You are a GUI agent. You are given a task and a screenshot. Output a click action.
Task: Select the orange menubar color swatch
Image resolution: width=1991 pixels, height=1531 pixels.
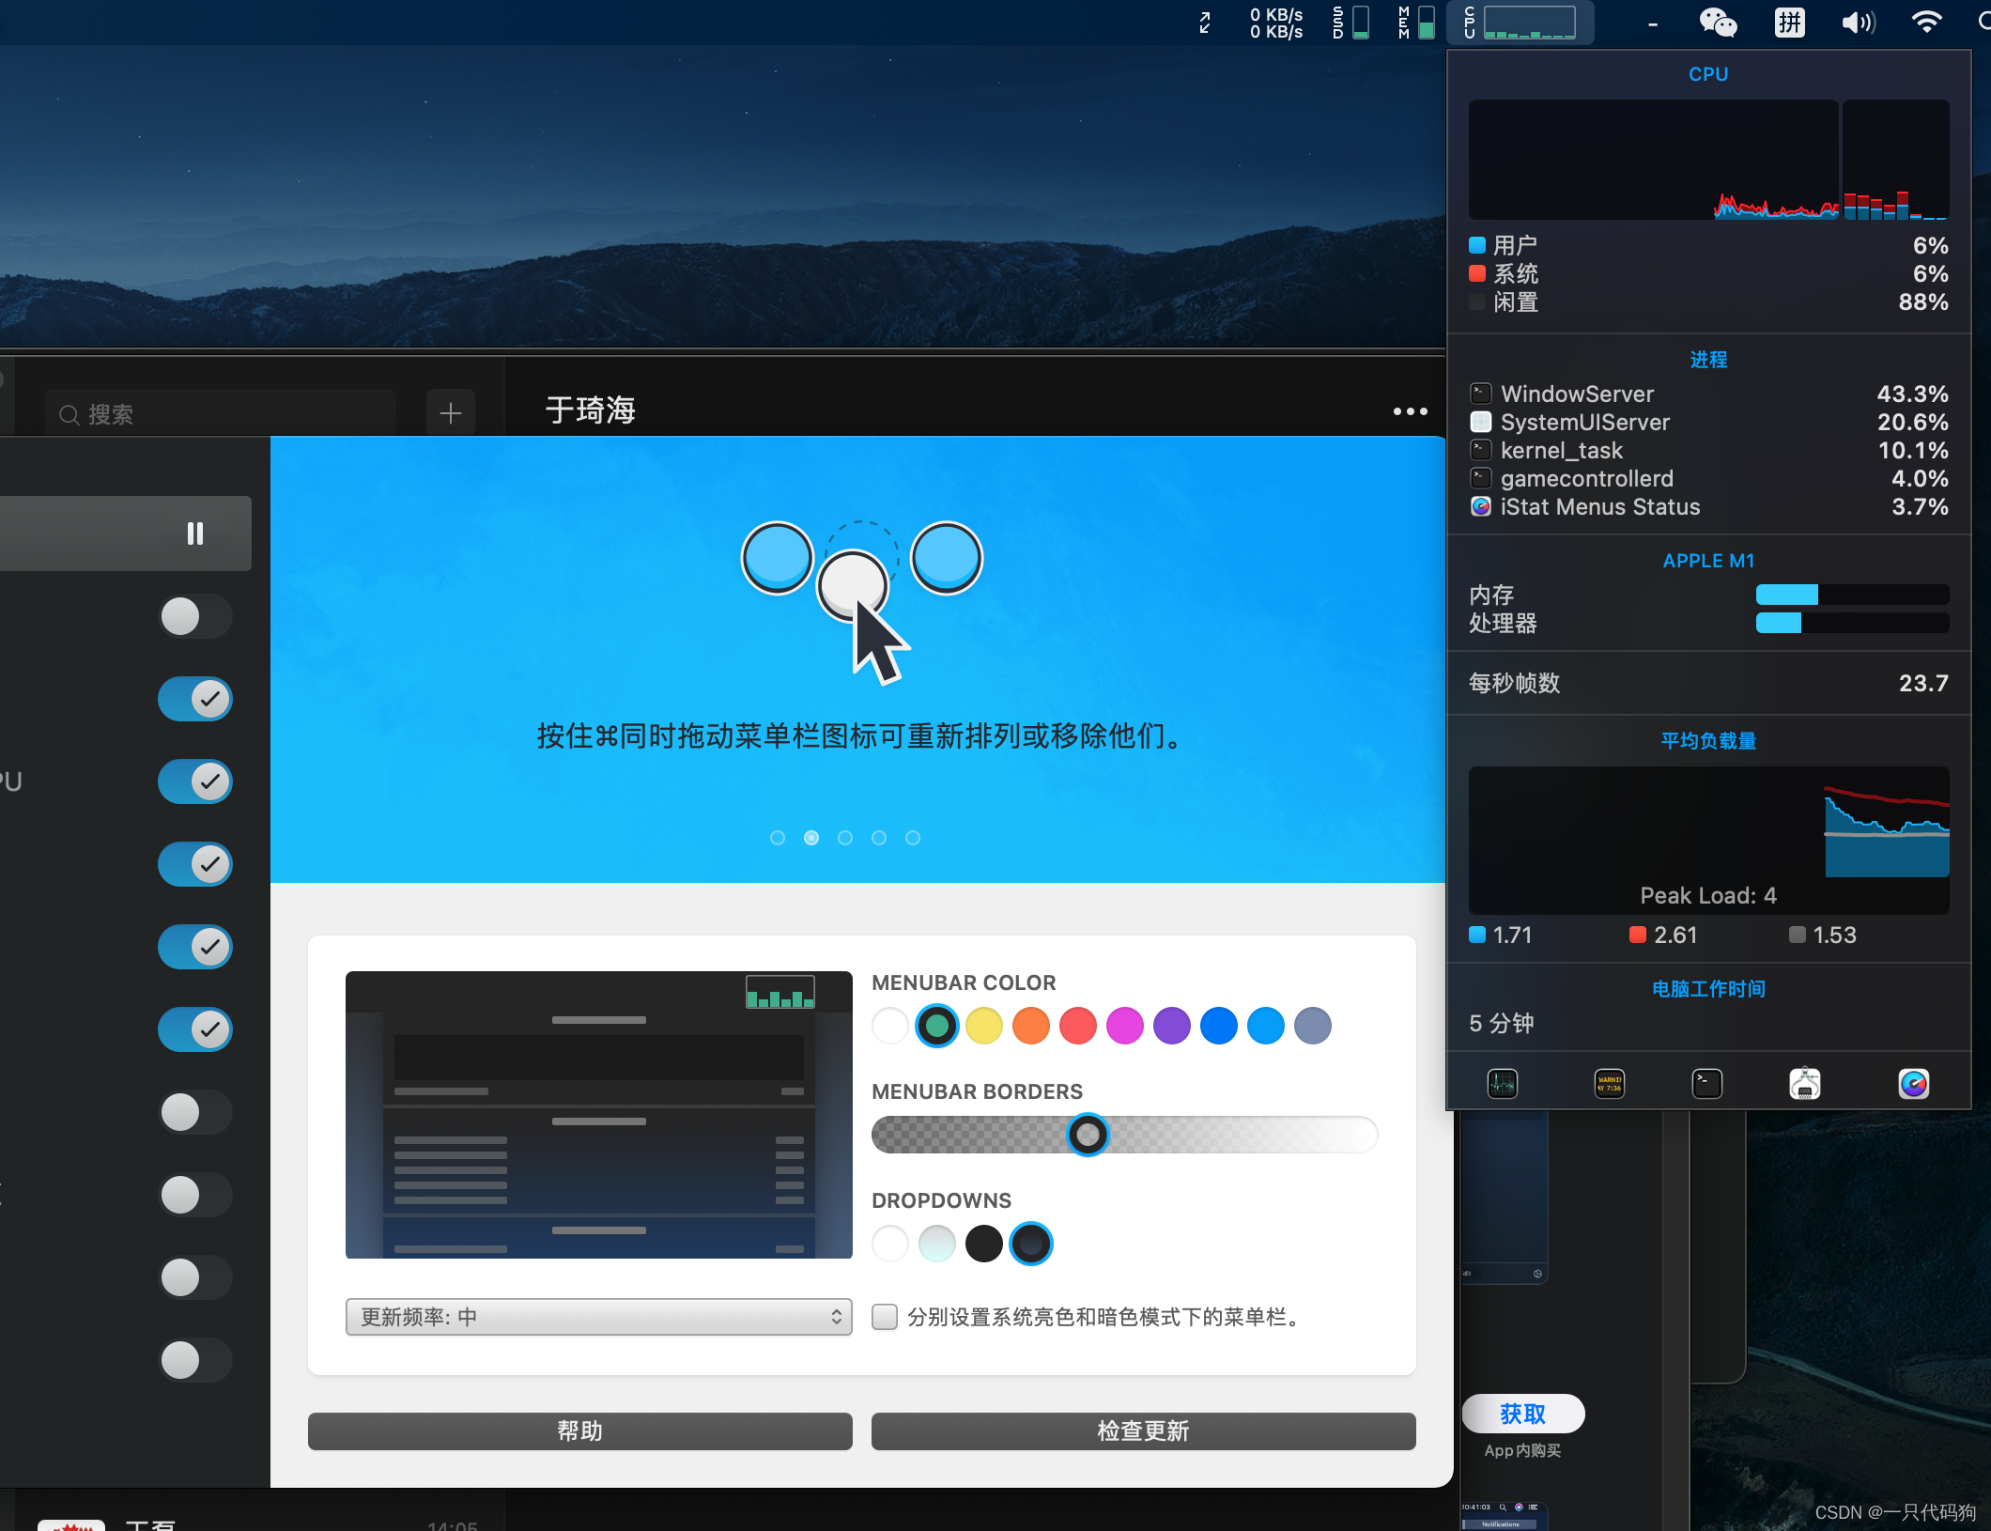(x=1030, y=1026)
